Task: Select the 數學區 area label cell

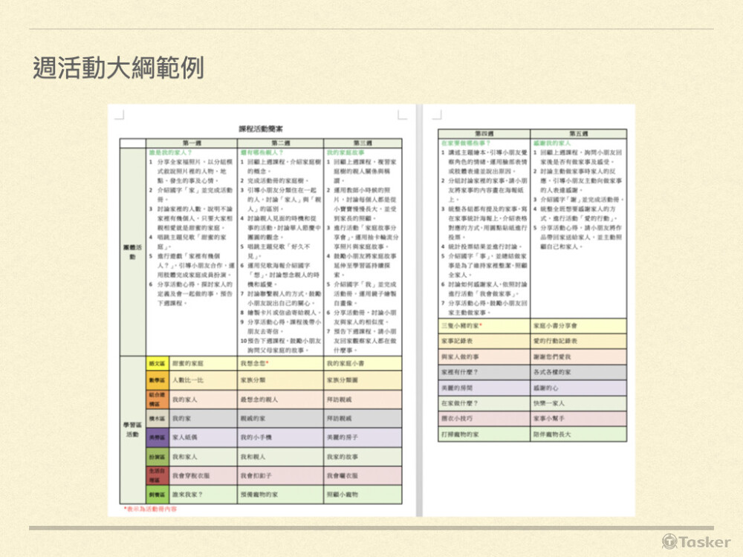Action: click(x=156, y=380)
